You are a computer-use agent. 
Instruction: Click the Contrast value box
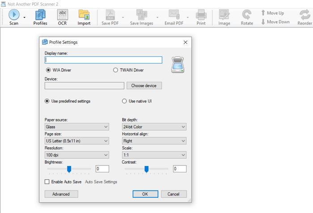click(180, 169)
